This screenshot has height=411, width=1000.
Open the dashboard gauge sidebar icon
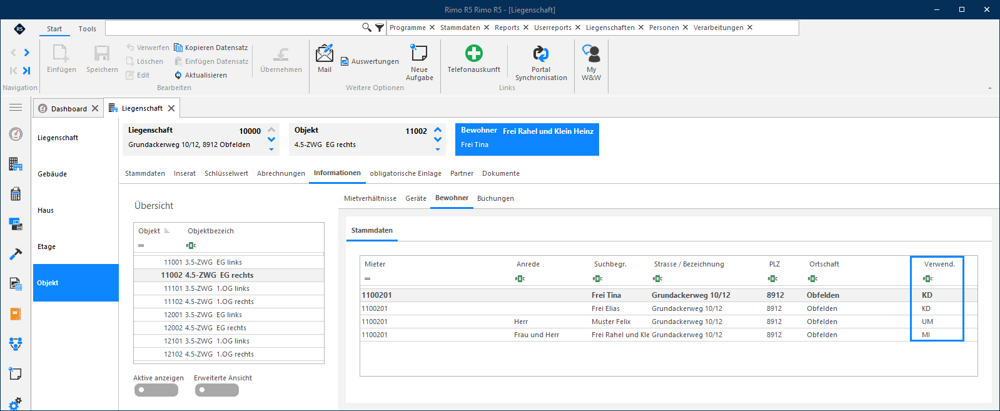(16, 134)
